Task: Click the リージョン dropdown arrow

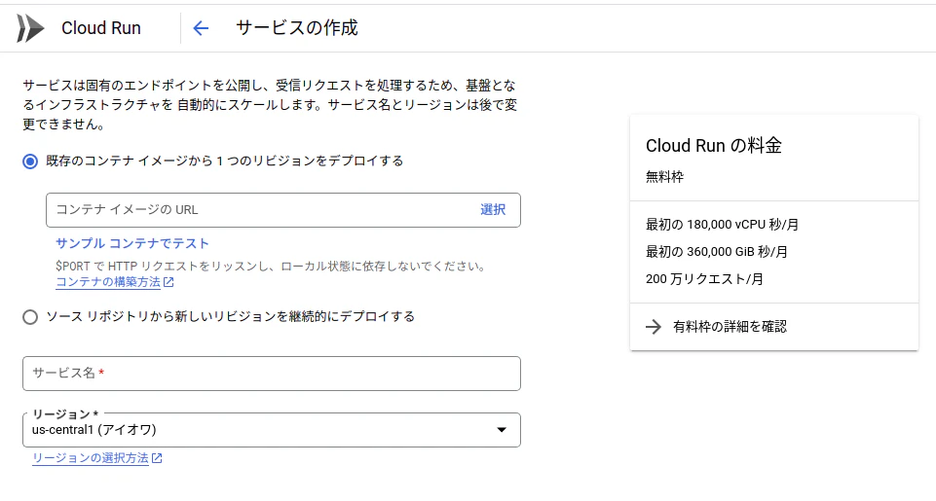Action: [502, 430]
